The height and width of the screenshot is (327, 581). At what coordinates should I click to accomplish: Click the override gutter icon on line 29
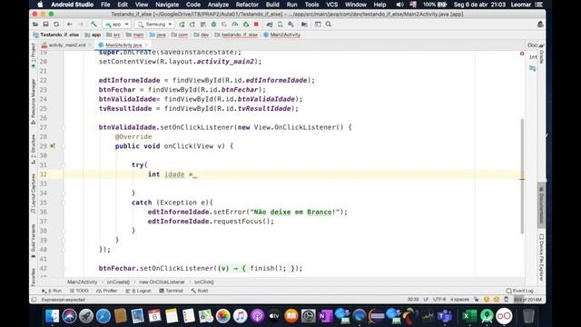click(53, 146)
